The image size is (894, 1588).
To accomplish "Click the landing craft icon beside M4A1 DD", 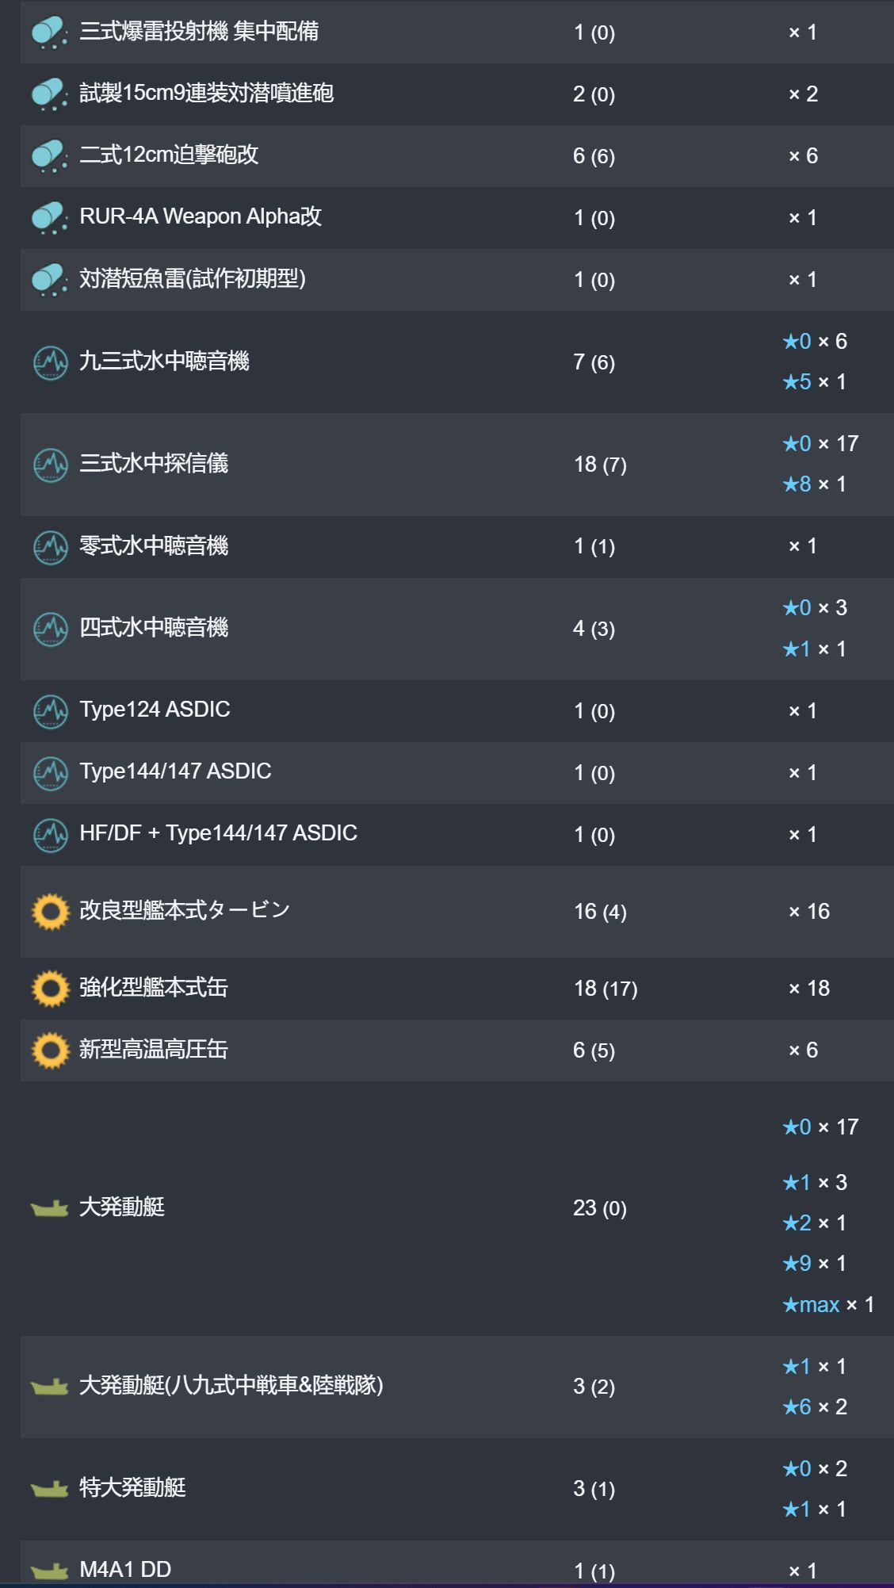I will (49, 1570).
